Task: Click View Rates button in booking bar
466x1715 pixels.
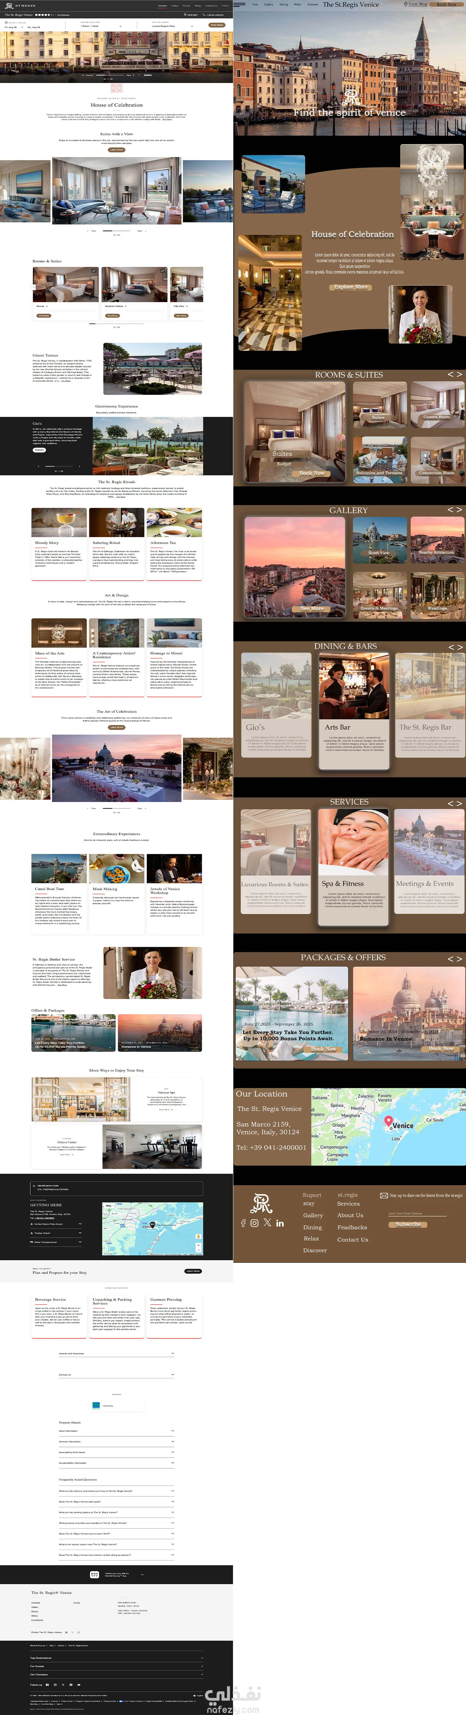Action: pyautogui.click(x=216, y=25)
